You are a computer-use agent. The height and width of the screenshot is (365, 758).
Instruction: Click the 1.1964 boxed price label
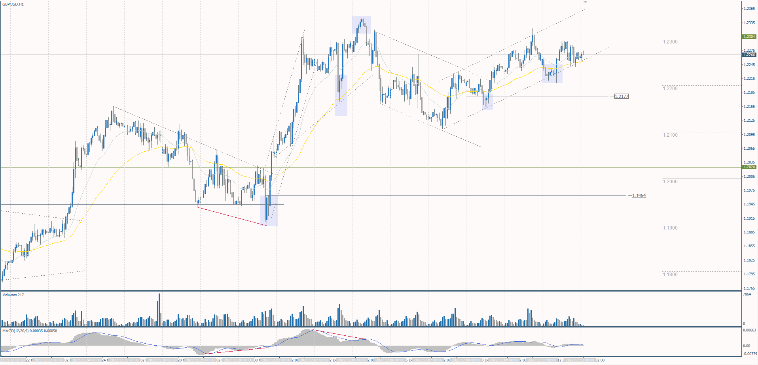point(639,196)
